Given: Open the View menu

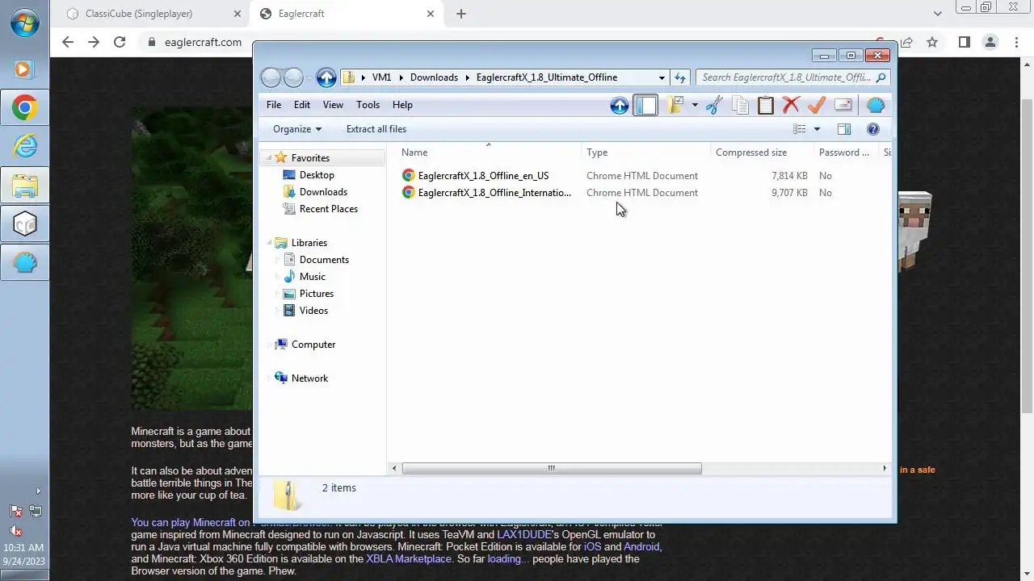Looking at the screenshot, I should click(333, 105).
